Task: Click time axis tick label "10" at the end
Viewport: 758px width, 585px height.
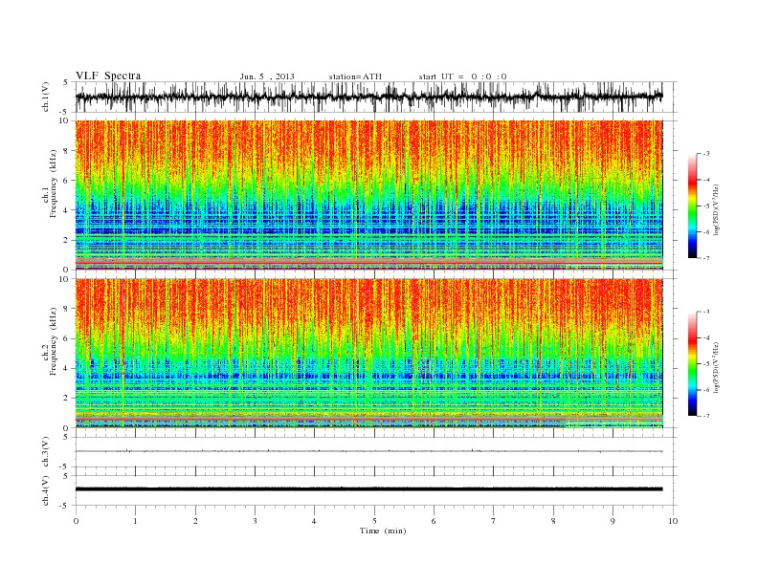Action: pyautogui.click(x=673, y=521)
